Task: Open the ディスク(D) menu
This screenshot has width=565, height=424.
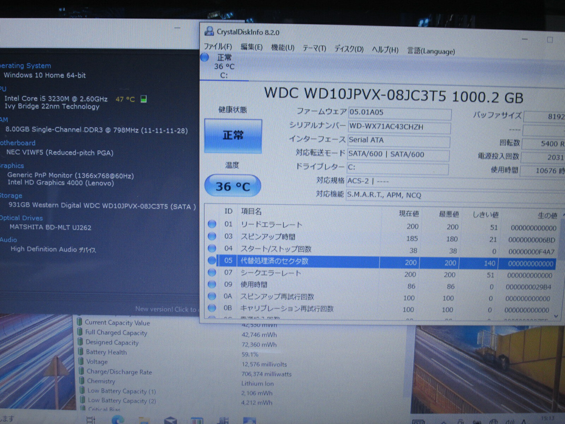Action: coord(349,49)
